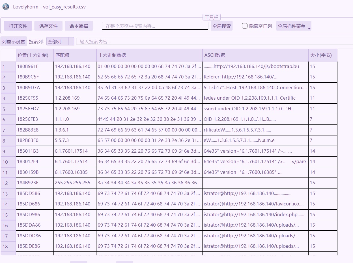Click the 输入搜索内容 column search field
Image resolution: width=353 pixels, height=263 pixels.
214,41
